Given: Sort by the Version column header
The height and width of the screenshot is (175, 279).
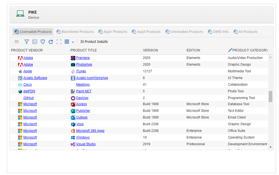Looking at the screenshot, I should tap(150, 50).
